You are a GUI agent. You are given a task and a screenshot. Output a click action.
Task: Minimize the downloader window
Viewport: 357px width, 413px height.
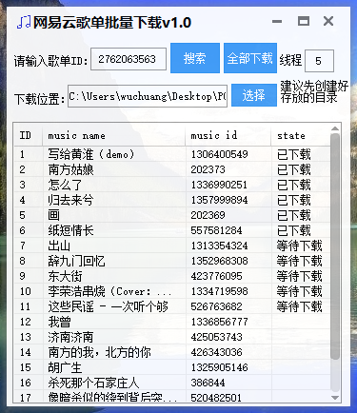(277, 22)
